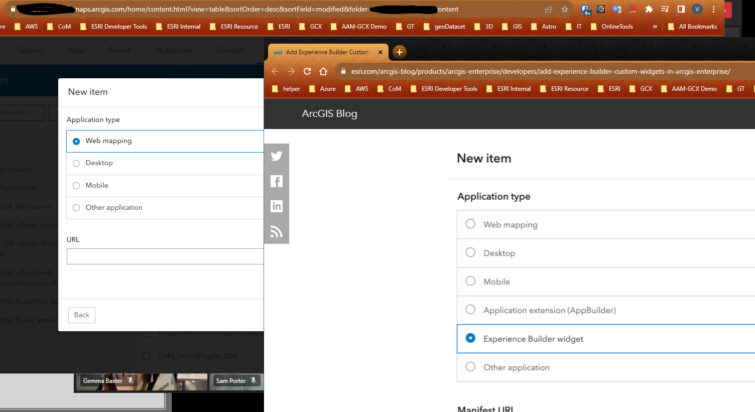This screenshot has height=412, width=755.
Task: Open the V profile avatar menu
Action: click(697, 9)
